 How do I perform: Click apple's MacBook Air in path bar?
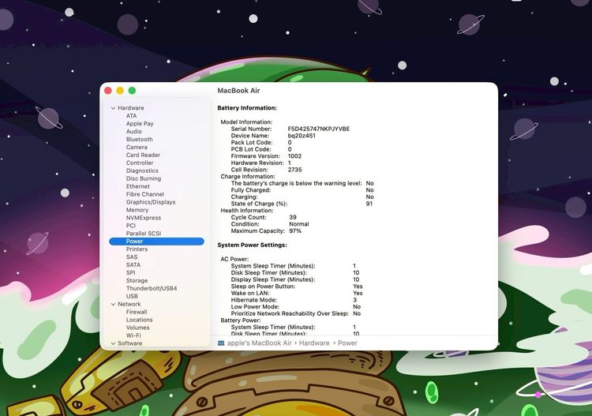pos(260,343)
